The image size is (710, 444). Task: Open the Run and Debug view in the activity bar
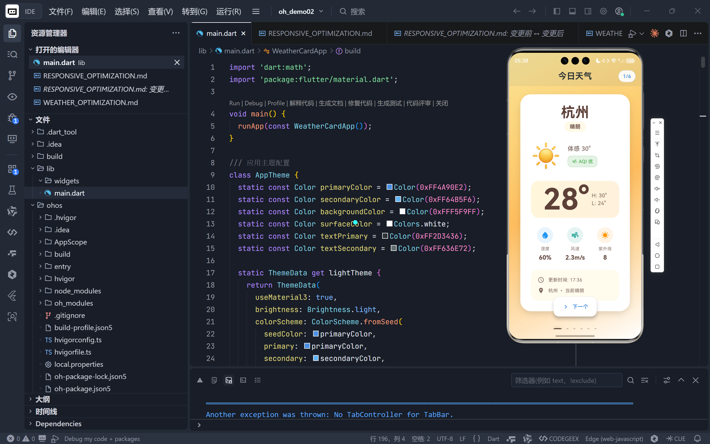[12, 118]
